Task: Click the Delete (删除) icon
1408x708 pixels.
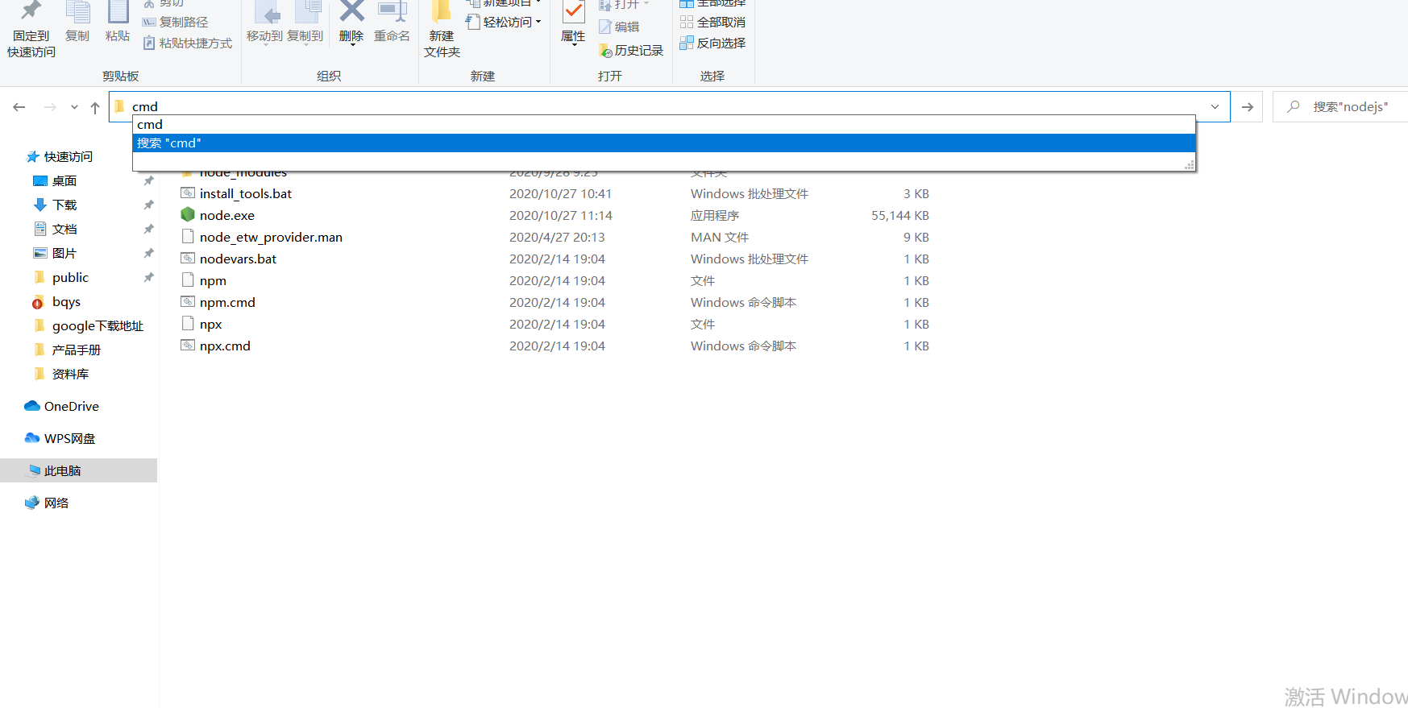Action: tap(351, 11)
